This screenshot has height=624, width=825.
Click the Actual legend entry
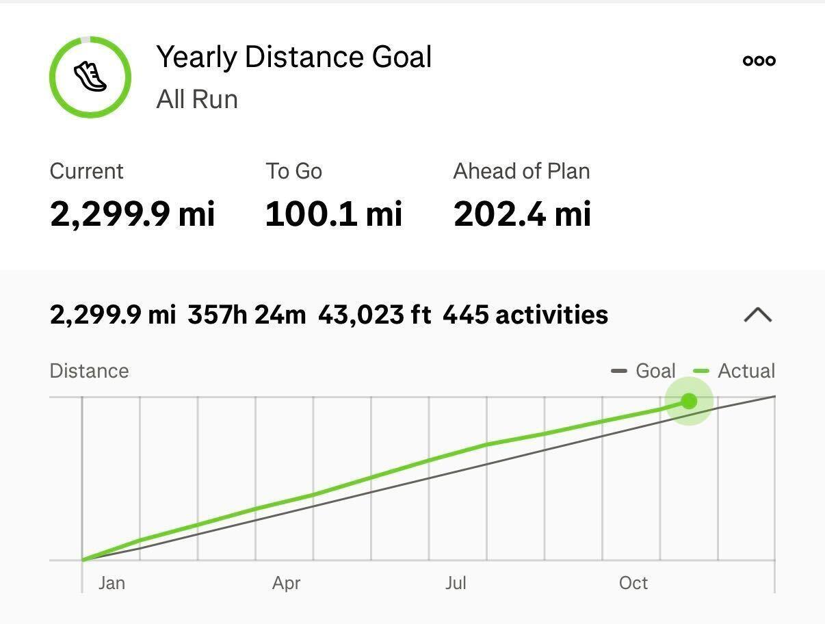click(x=735, y=371)
